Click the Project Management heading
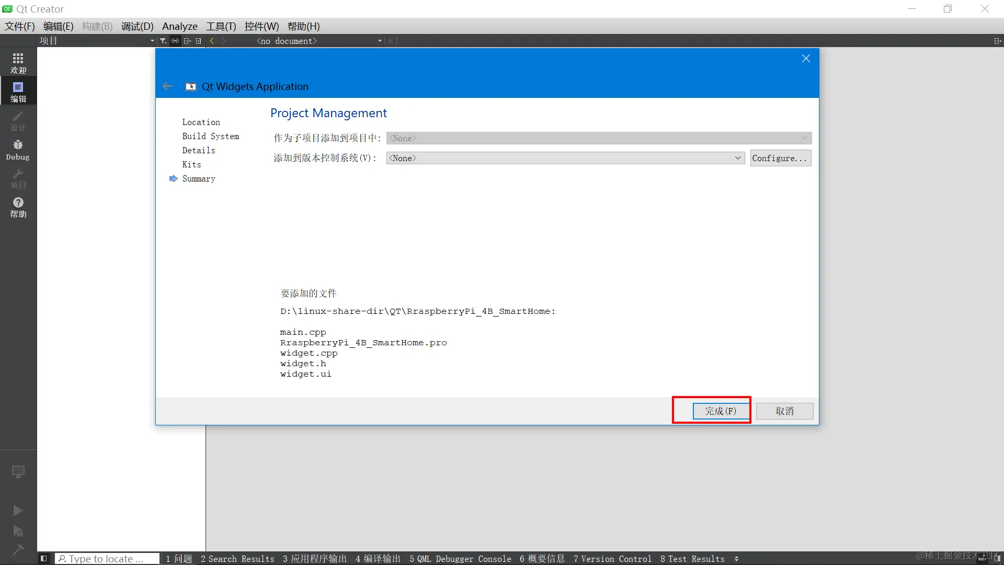 [x=328, y=113]
